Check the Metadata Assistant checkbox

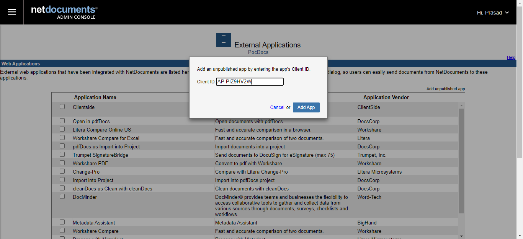62,222
